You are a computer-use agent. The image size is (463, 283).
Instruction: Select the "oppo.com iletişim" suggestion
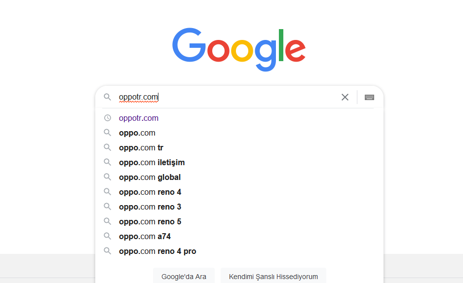(152, 162)
